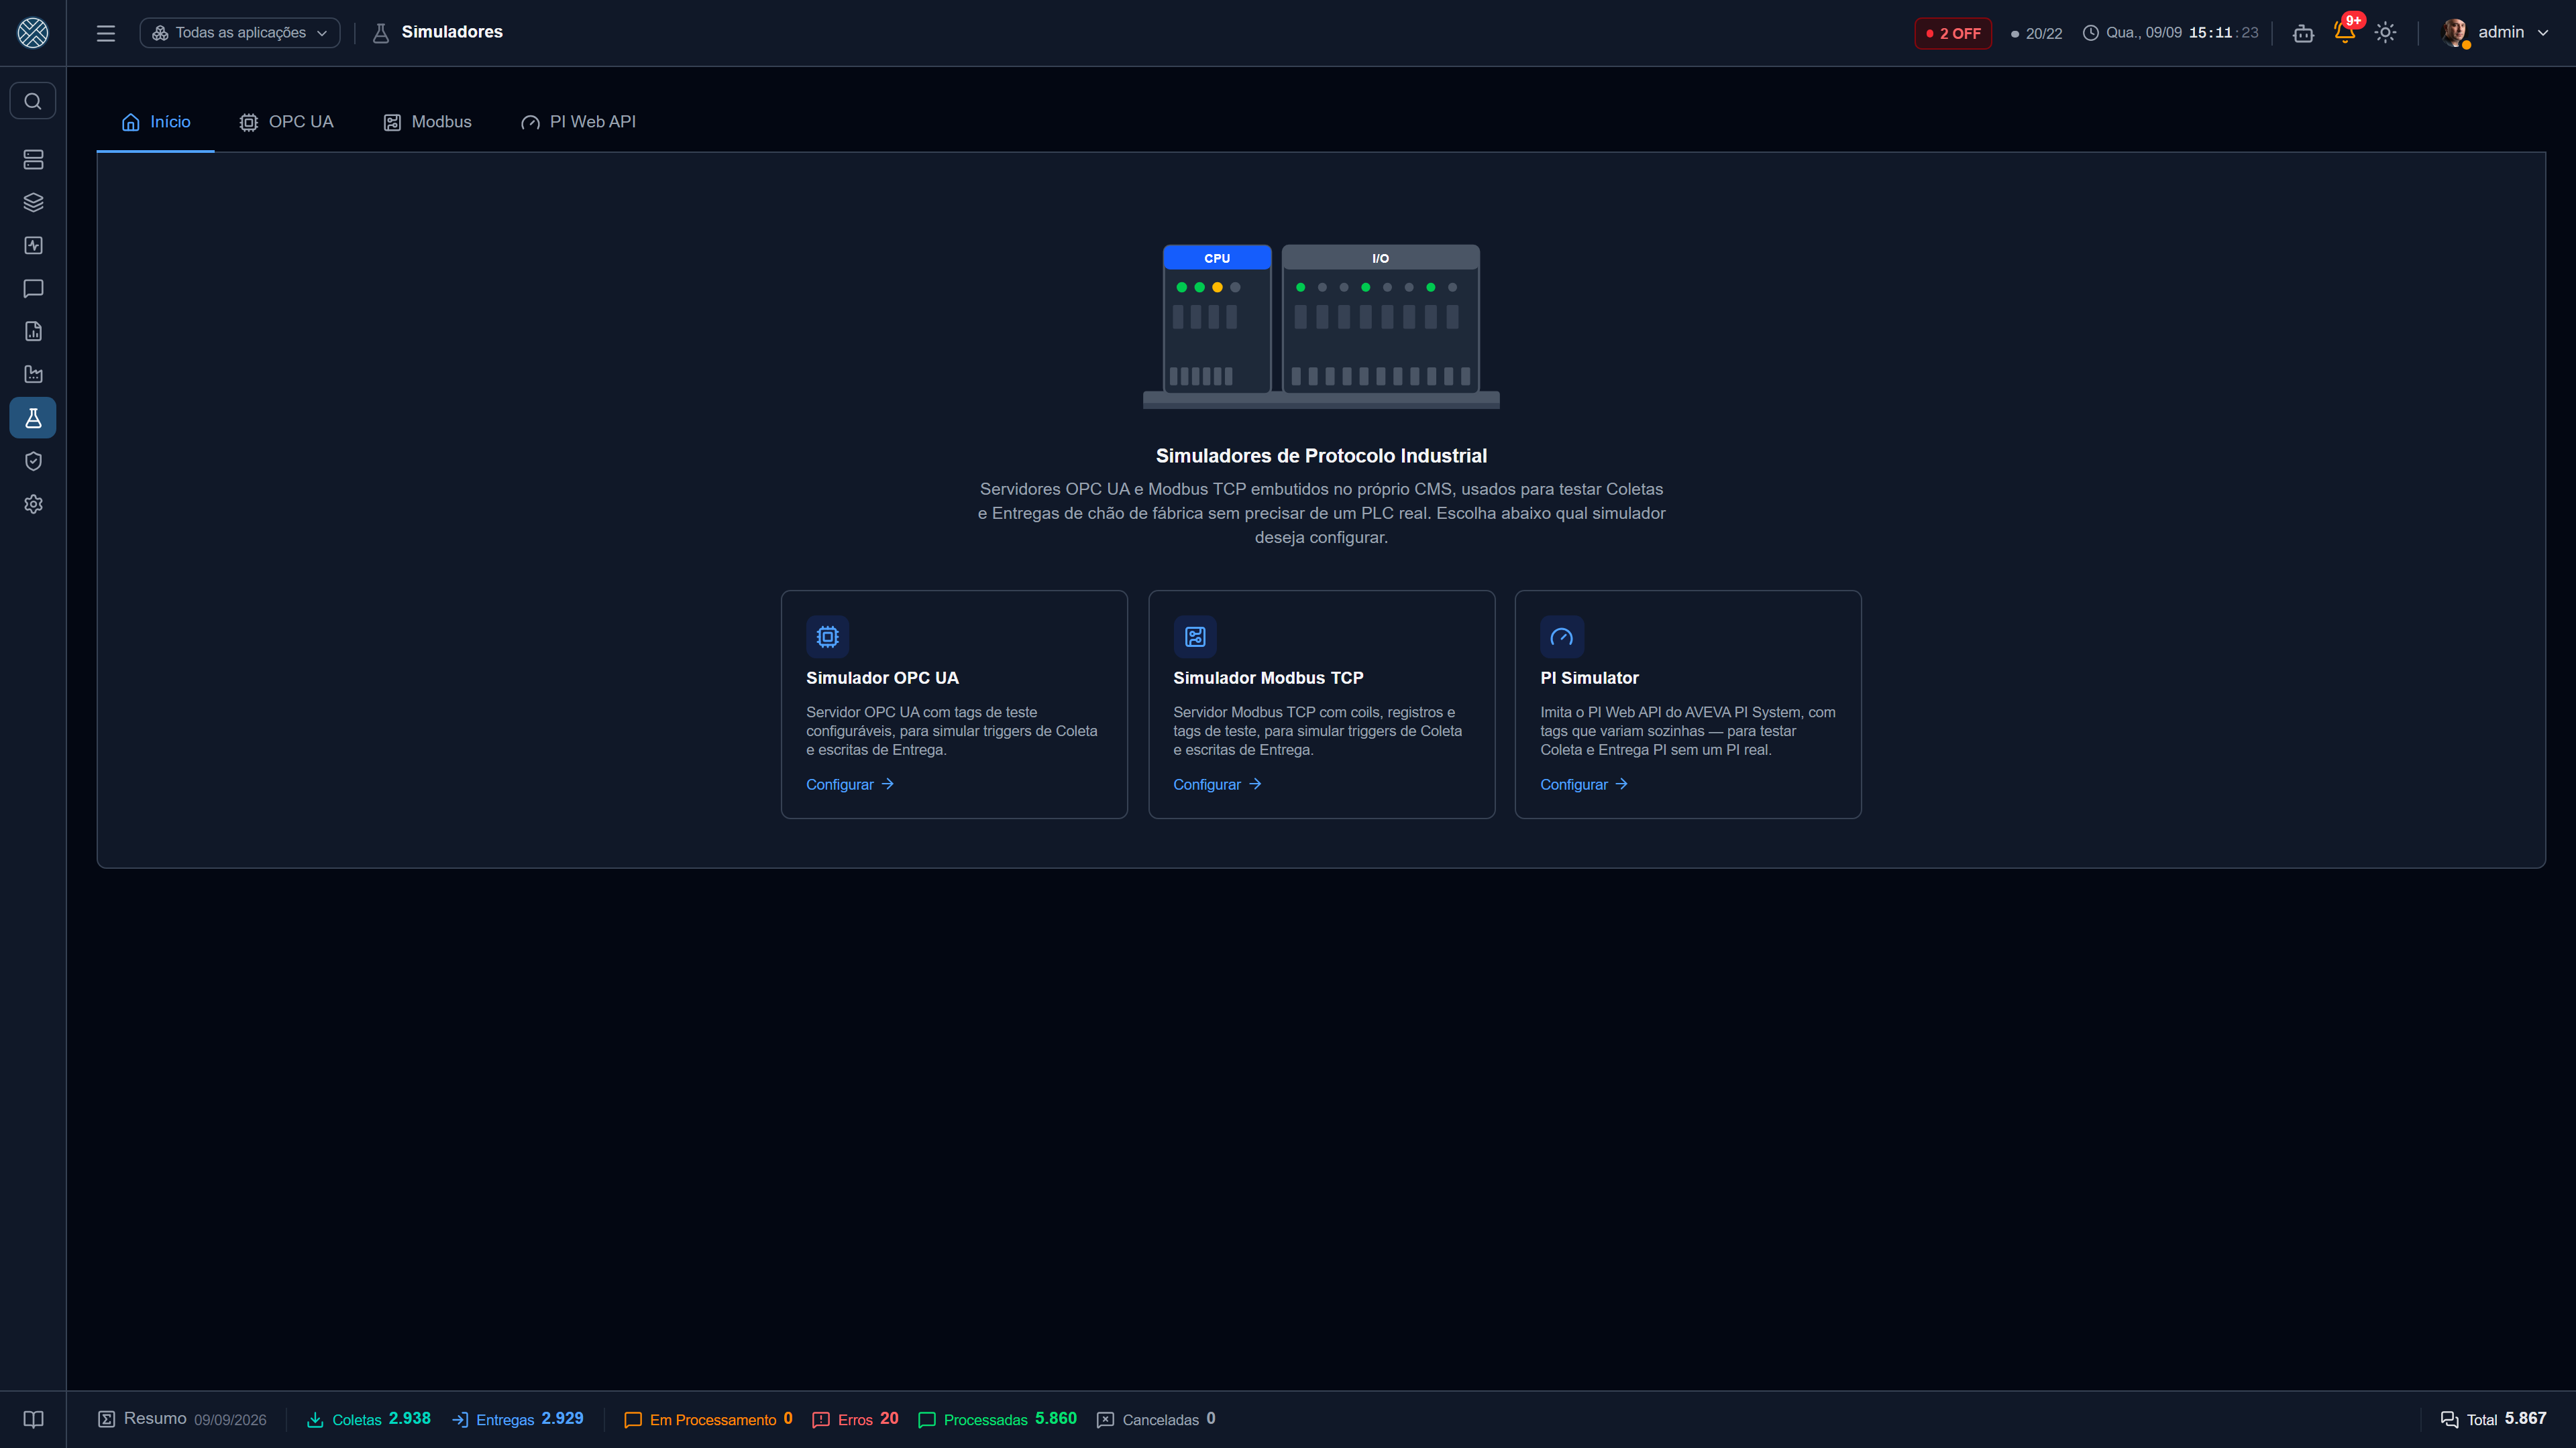
Task: Click the Entregas 2.929 counter
Action: point(518,1419)
